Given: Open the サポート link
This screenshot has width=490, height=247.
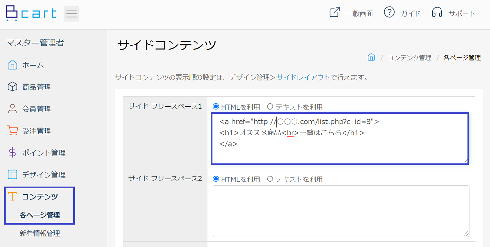Looking at the screenshot, I should pyautogui.click(x=462, y=13).
